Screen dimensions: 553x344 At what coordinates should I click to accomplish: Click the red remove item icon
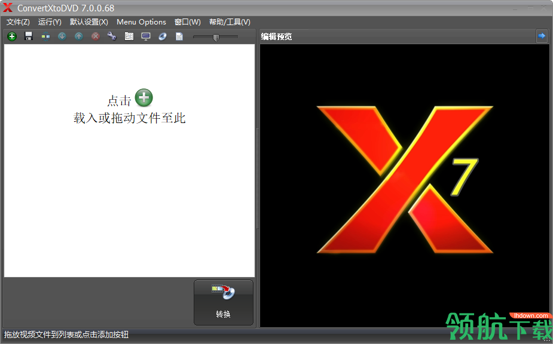95,36
